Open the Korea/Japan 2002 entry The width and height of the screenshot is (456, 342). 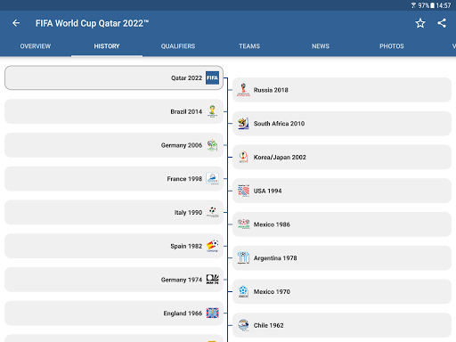click(342, 157)
